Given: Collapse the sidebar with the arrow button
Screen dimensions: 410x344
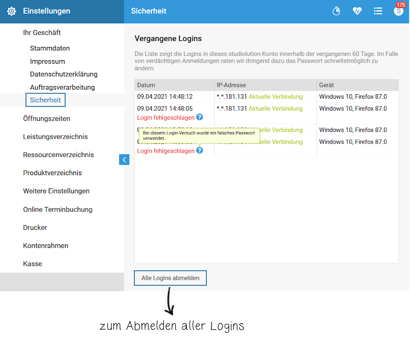Looking at the screenshot, I should tap(124, 160).
